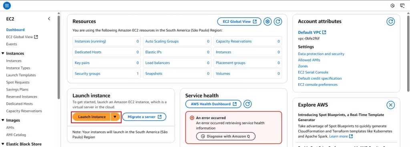Collapse the Instances sidebar section
Image resolution: width=410 pixels, height=147 pixels.
(x=3, y=53)
